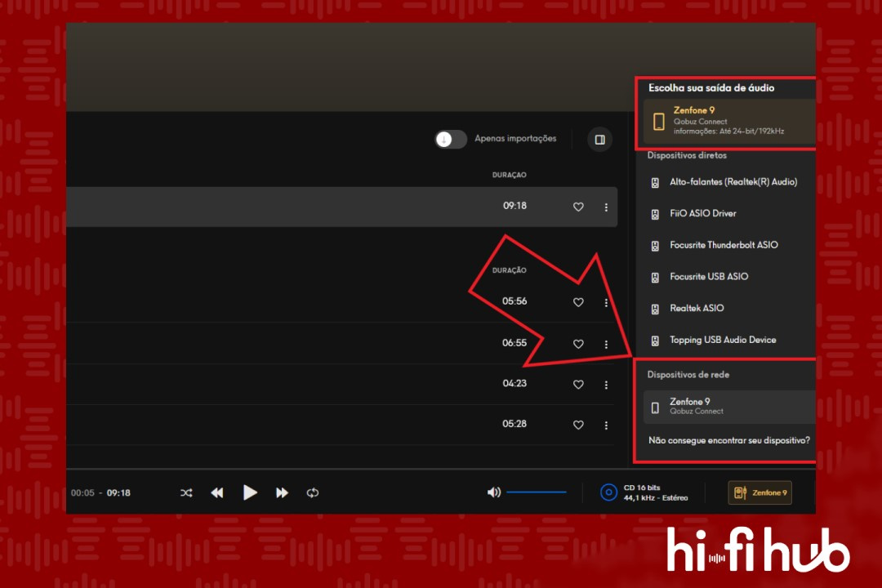Skip to the next track

pos(282,493)
